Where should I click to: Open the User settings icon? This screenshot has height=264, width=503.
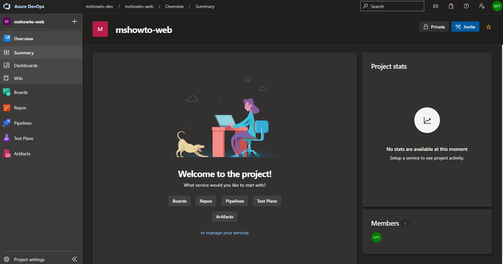point(481,6)
